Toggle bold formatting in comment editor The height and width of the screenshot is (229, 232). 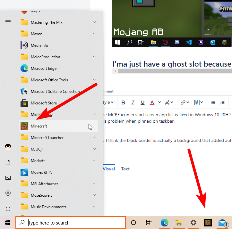(x=123, y=102)
